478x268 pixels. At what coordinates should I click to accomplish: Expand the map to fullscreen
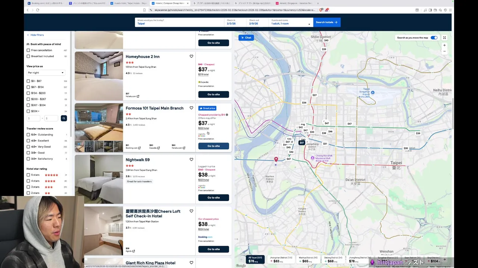[444, 38]
